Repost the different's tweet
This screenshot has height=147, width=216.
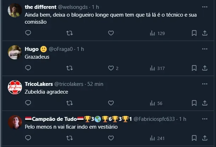70,33
